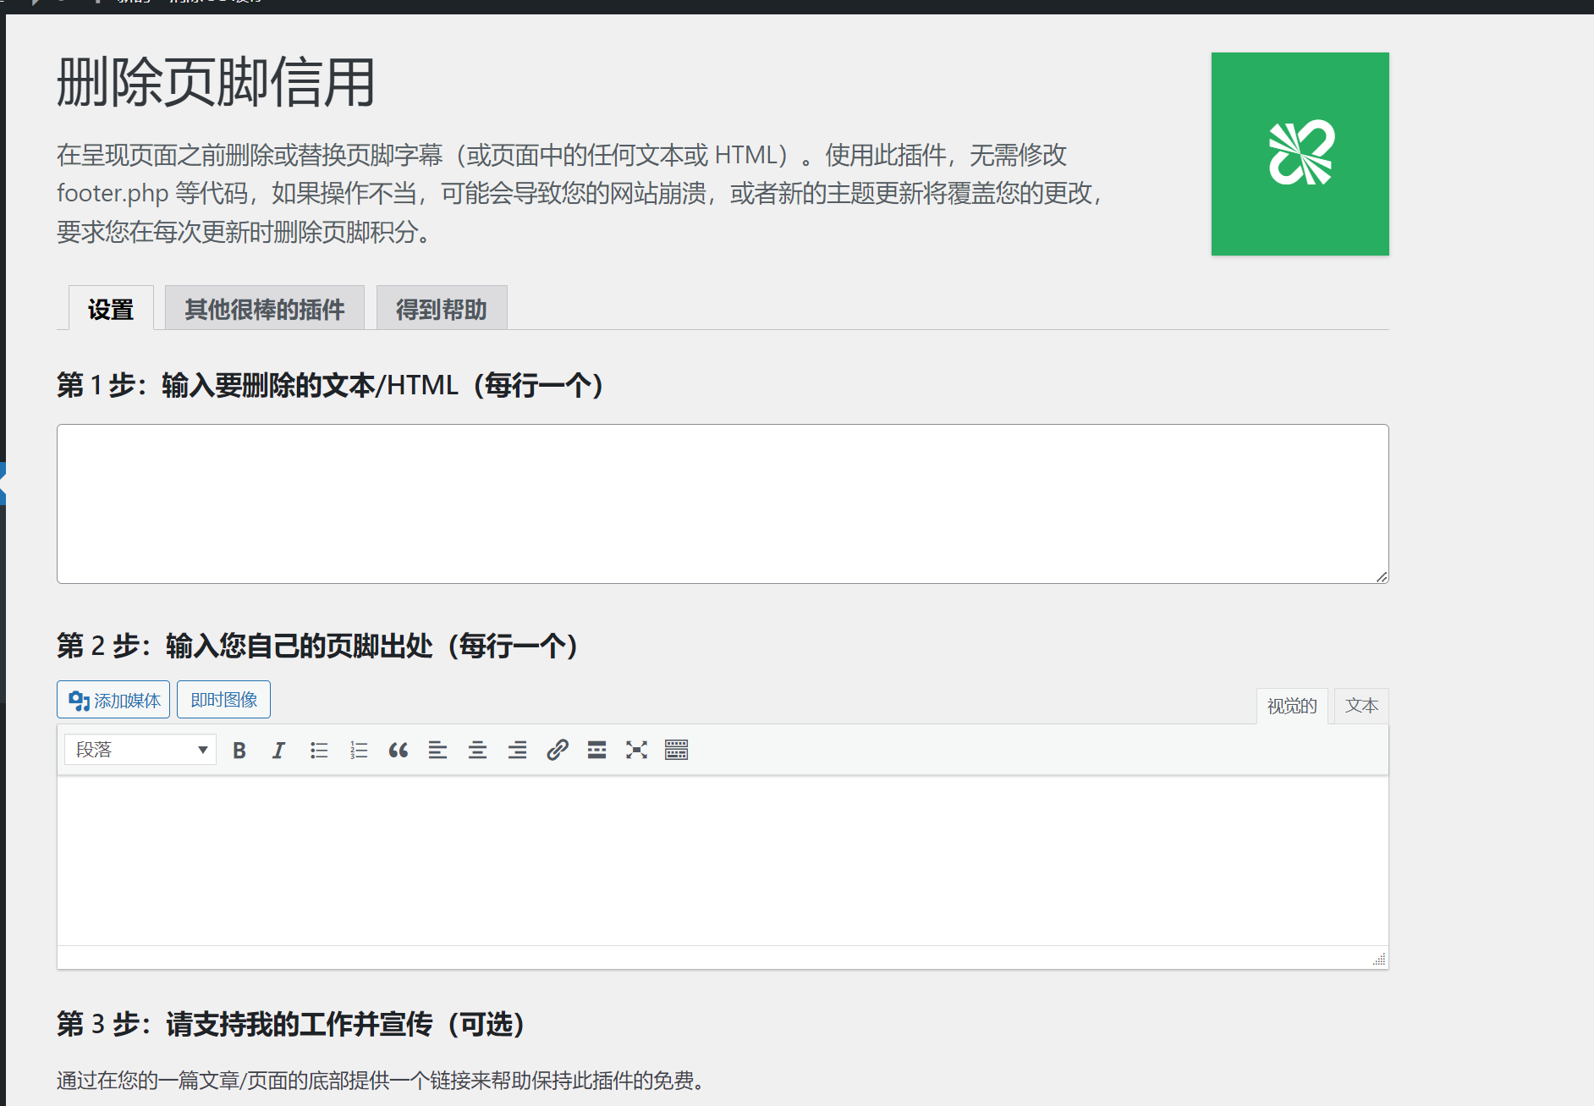
Task: Click the 即时图像 button
Action: coord(223,700)
